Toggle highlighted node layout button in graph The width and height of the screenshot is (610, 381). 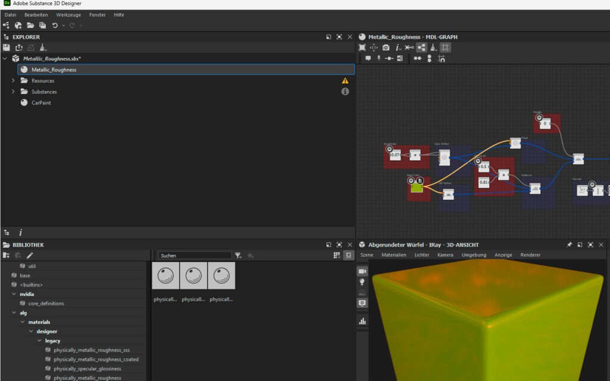pyautogui.click(x=421, y=48)
